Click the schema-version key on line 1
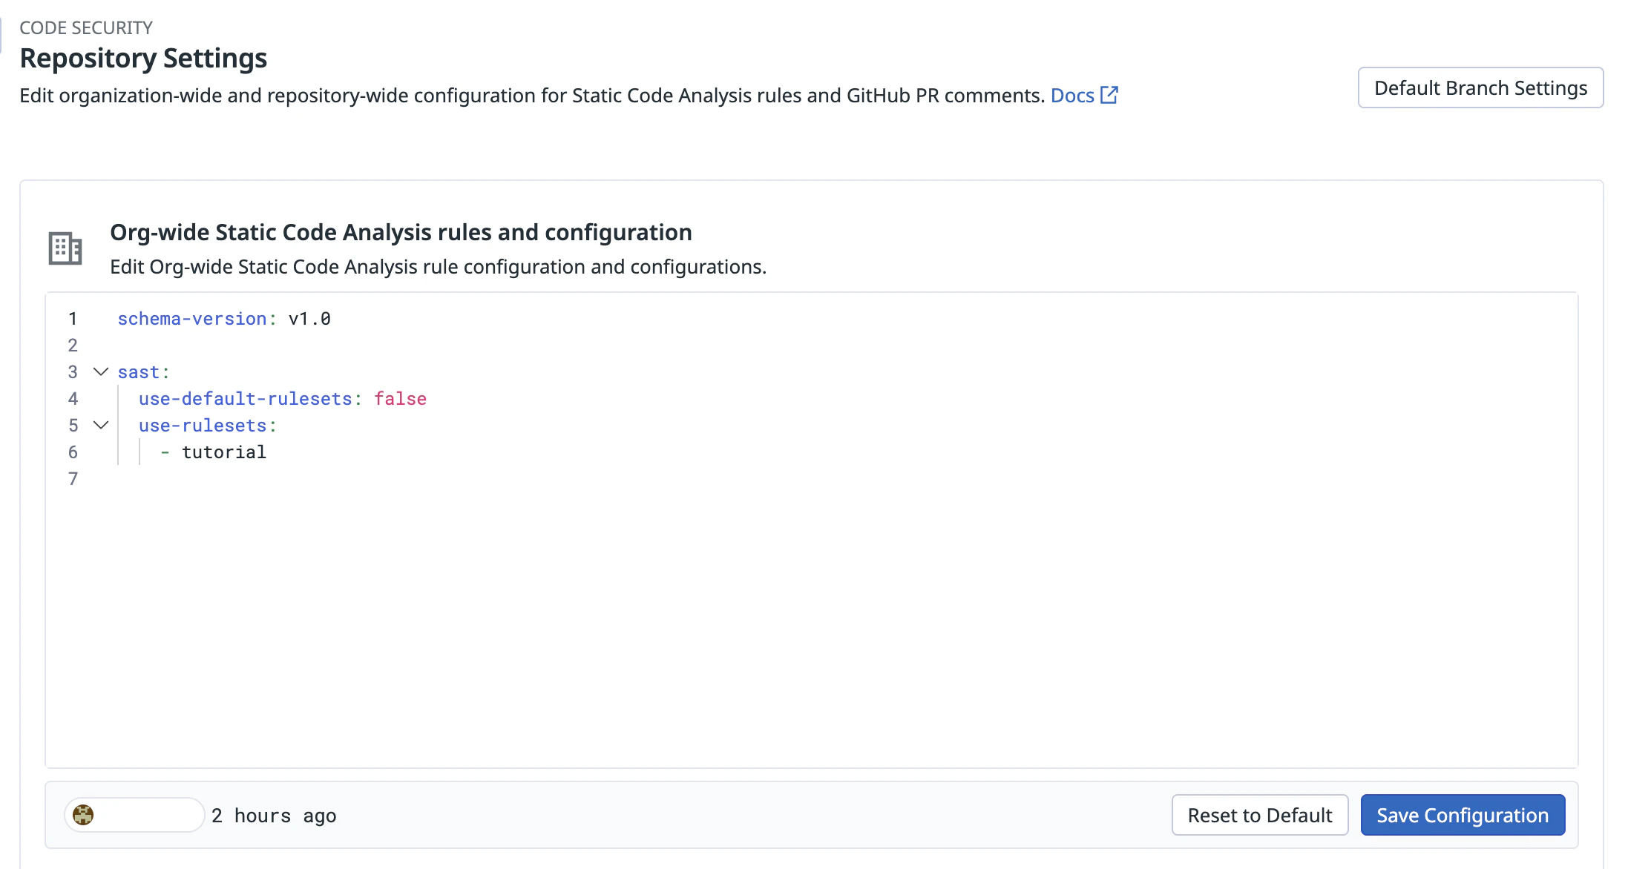This screenshot has height=869, width=1628. click(191, 319)
